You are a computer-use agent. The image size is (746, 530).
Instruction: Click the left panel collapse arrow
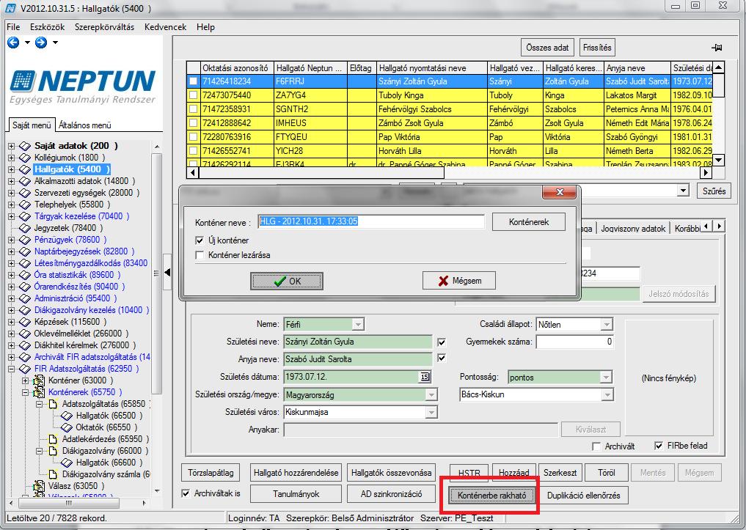[x=167, y=273]
